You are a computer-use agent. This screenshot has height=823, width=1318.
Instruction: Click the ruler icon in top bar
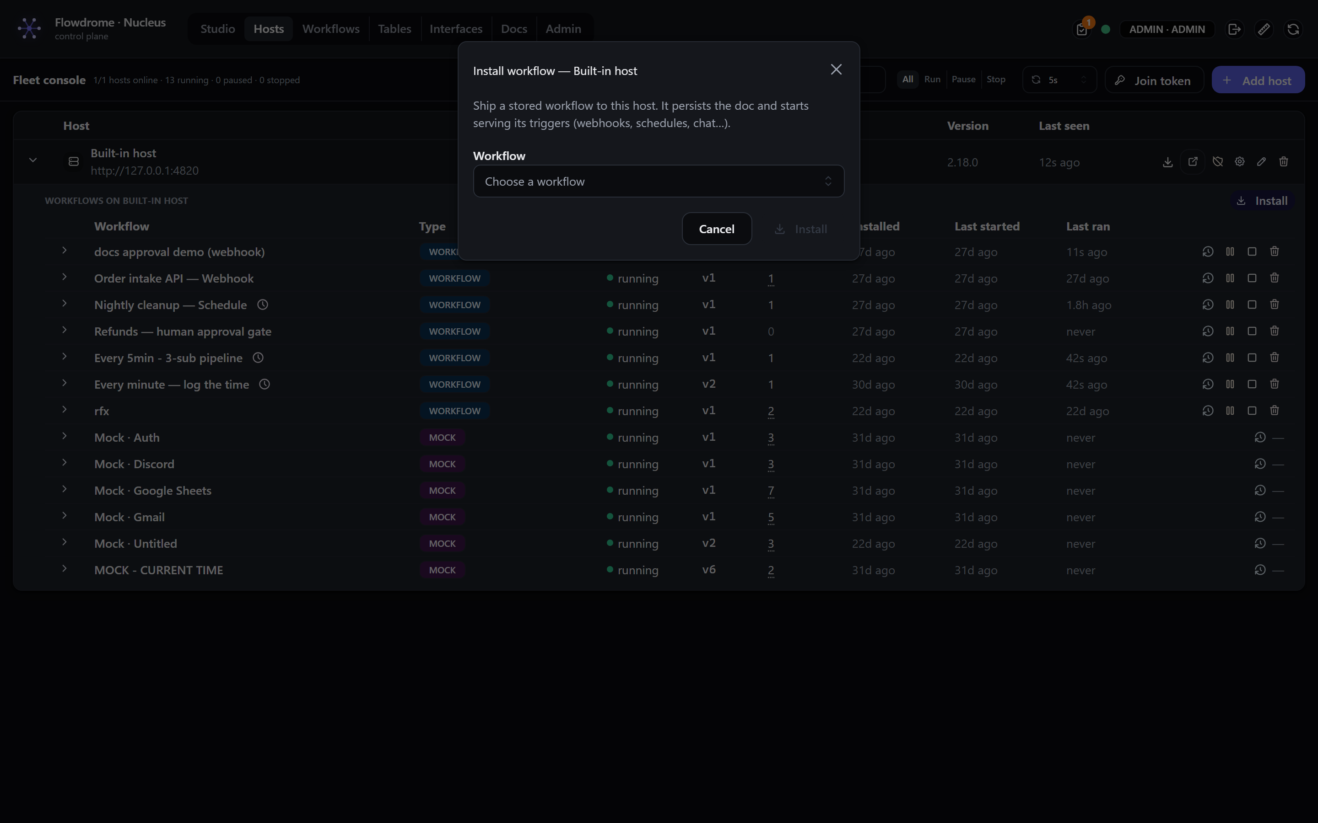pos(1264,29)
